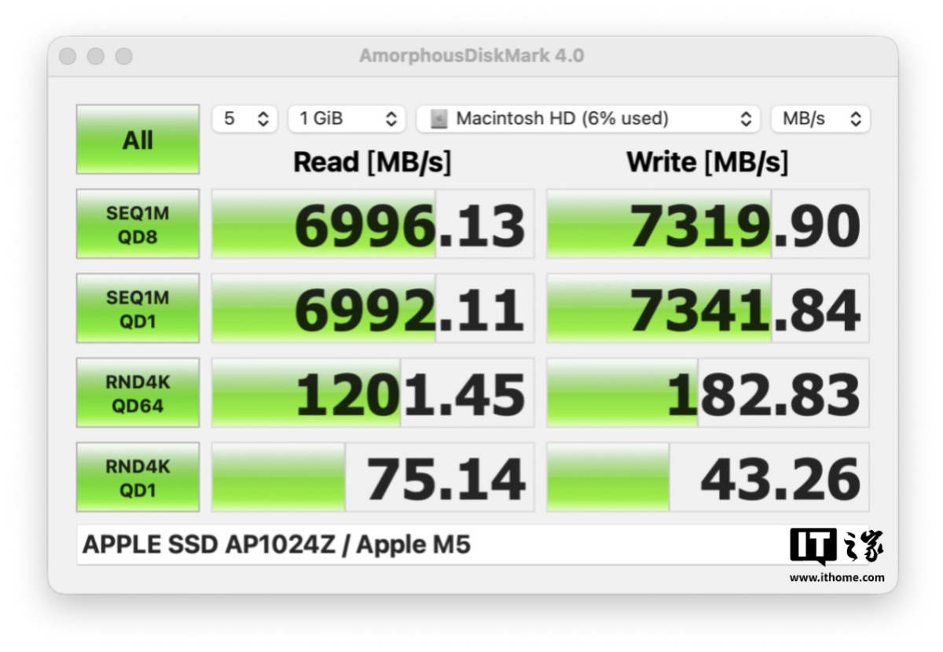Select the 7319.90 write result
The width and height of the screenshot is (943, 652).
point(708,224)
